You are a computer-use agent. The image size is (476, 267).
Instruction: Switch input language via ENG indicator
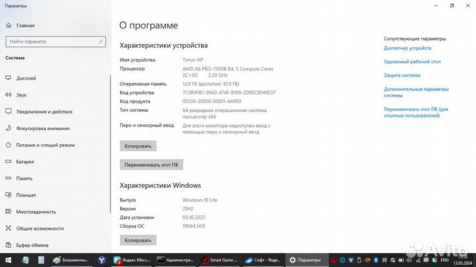(x=444, y=260)
